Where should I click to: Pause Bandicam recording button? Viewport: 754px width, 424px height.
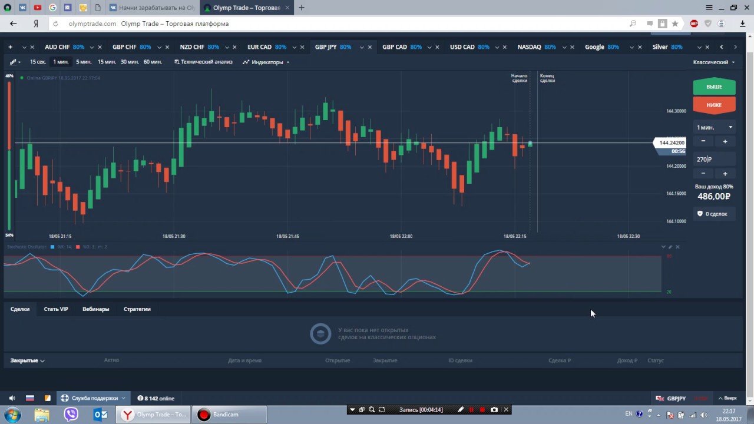(471, 409)
